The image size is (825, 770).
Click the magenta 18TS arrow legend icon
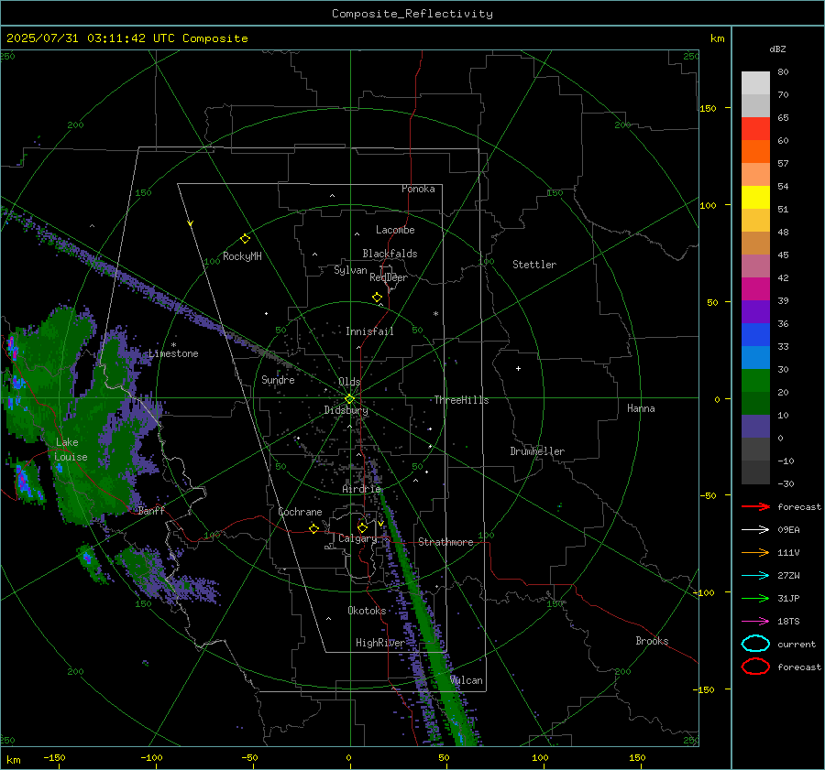(755, 622)
